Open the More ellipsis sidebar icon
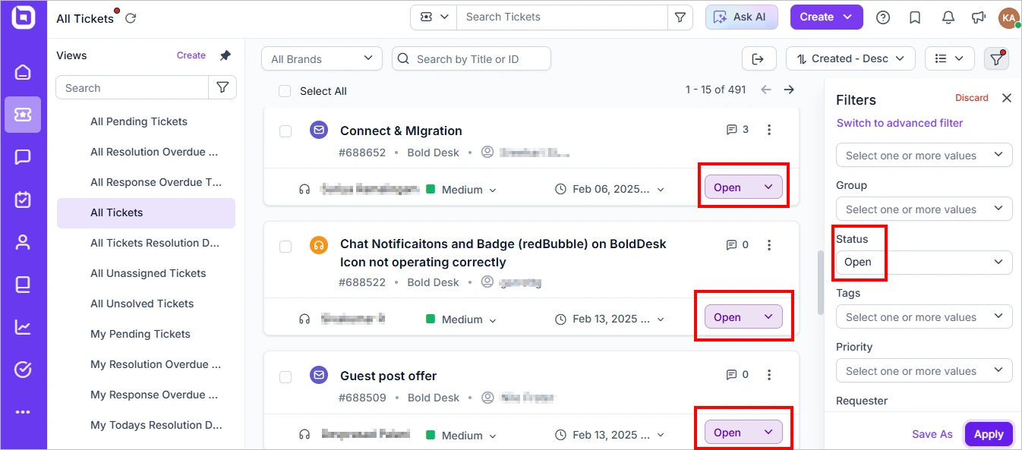 (23, 412)
